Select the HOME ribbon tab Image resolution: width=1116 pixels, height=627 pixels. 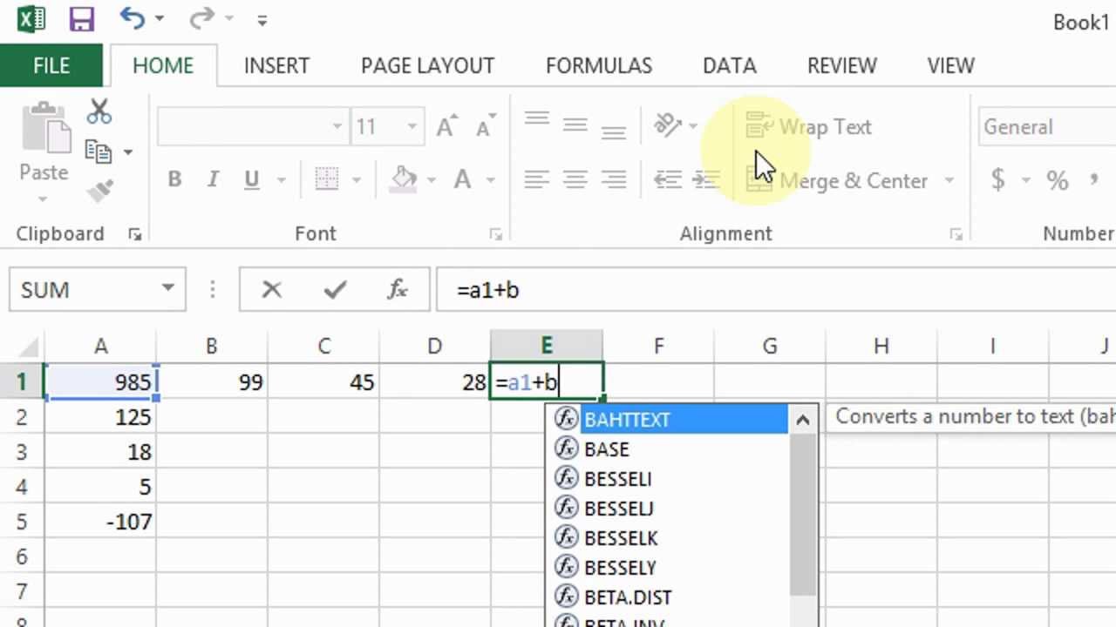163,66
